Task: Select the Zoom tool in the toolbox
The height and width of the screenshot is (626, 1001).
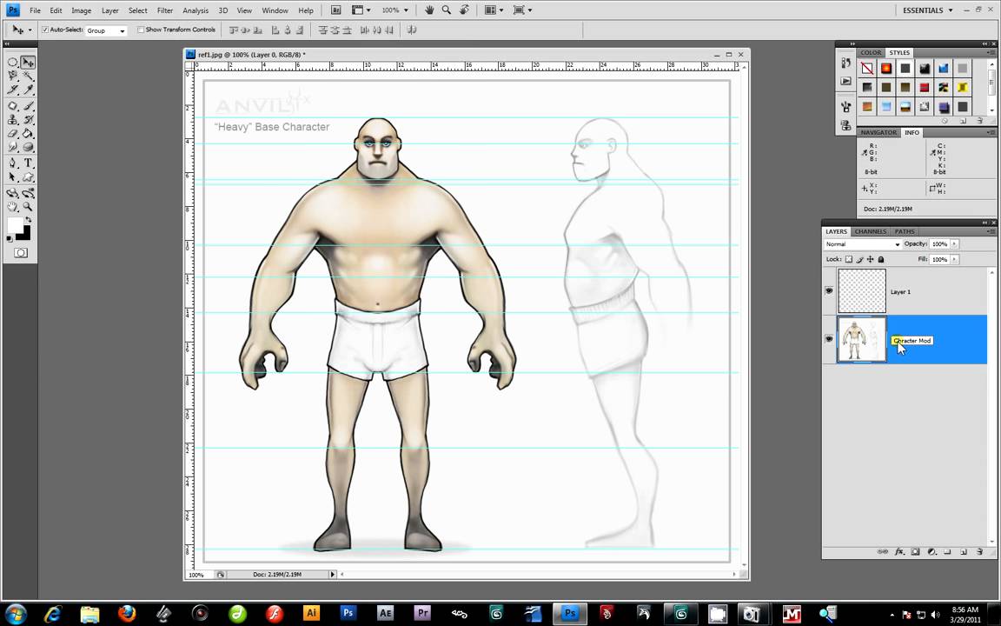Action: [28, 206]
